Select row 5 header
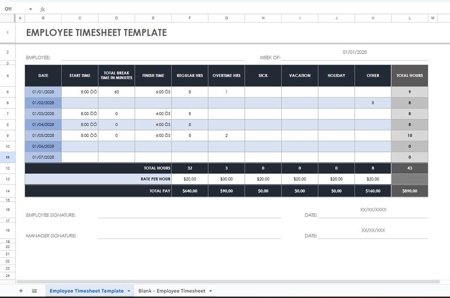The width and height of the screenshot is (450, 298). click(7, 92)
